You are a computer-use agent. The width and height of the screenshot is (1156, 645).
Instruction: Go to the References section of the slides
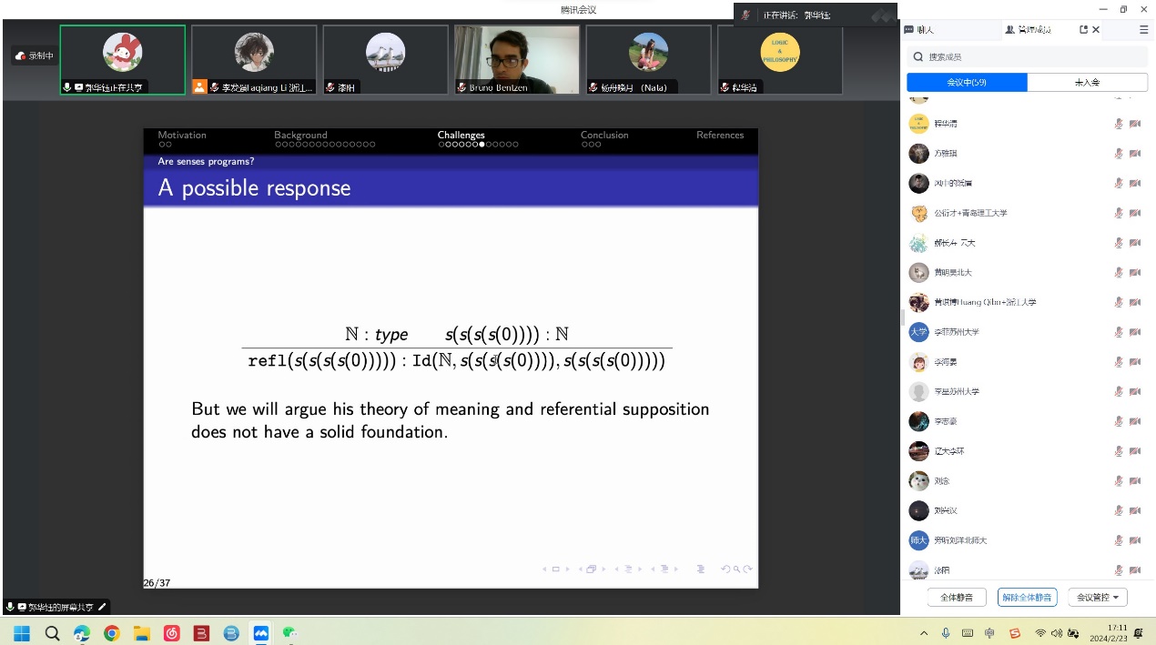pos(720,135)
